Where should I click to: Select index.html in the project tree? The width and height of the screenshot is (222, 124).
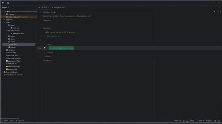pos(12,53)
